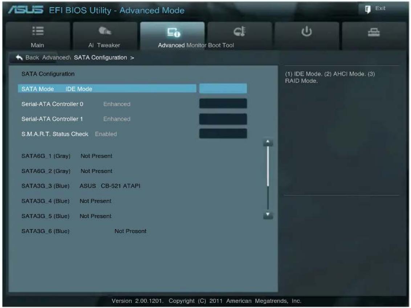This screenshot has height=308, width=411.
Task: Open S.M.A.R.T. Status Check dropdown box
Action: pos(223,133)
